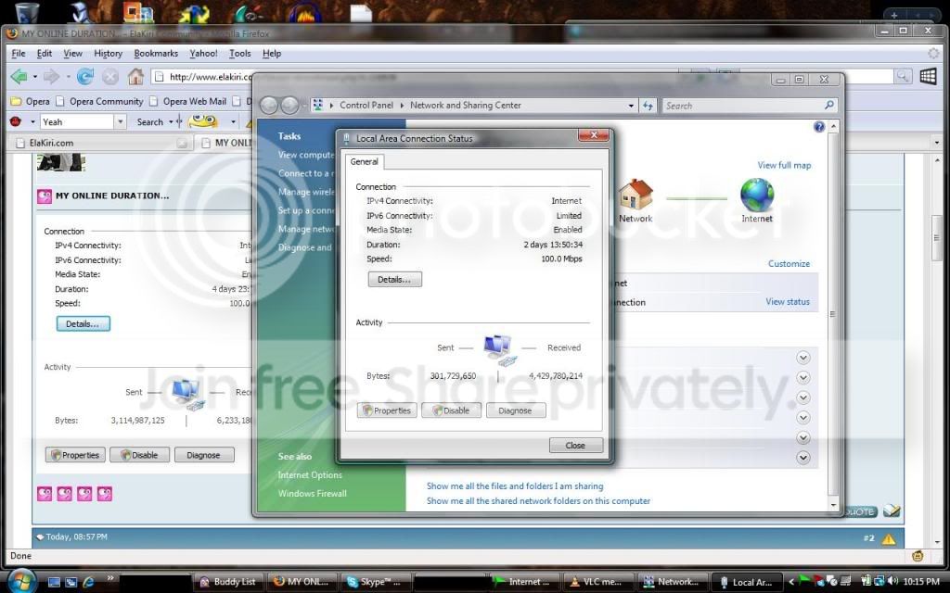
Task: Click the volume icon in system tray
Action: click(x=892, y=582)
